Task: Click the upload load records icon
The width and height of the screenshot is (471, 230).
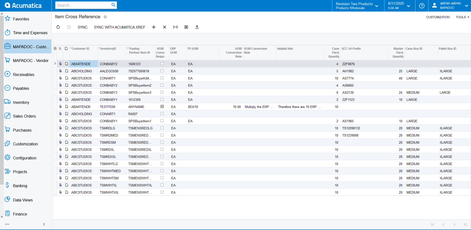Action: pos(197,27)
